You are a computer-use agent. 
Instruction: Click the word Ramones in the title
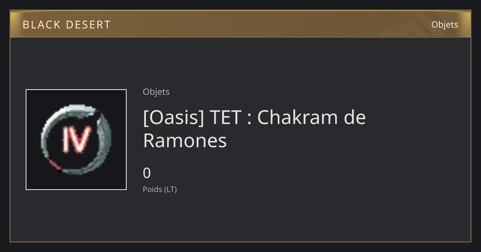pyautogui.click(x=185, y=141)
